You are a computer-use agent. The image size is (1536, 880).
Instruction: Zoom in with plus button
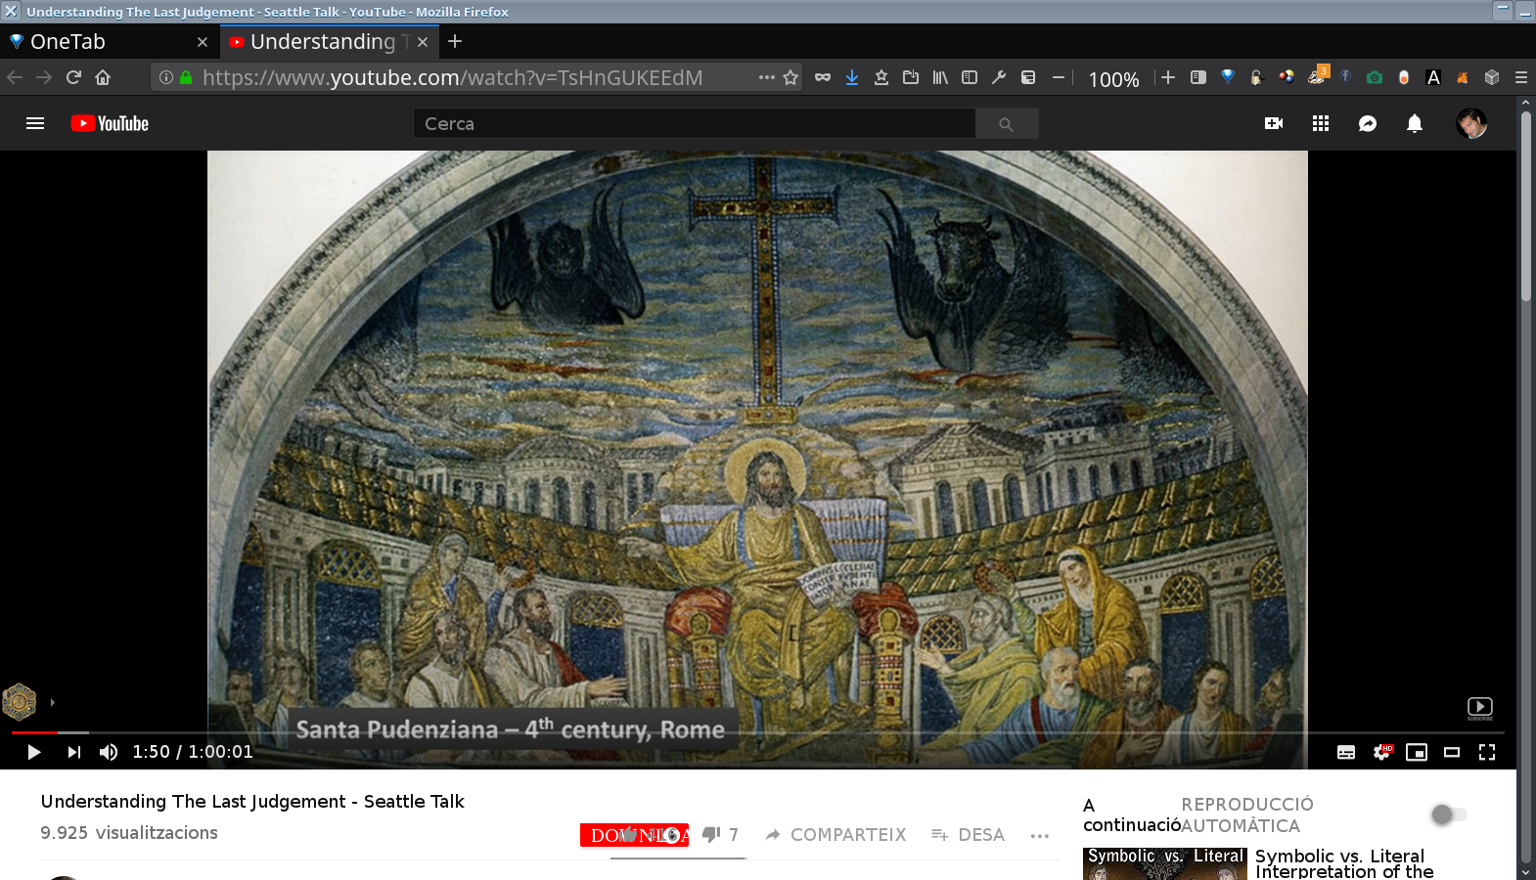coord(1168,77)
